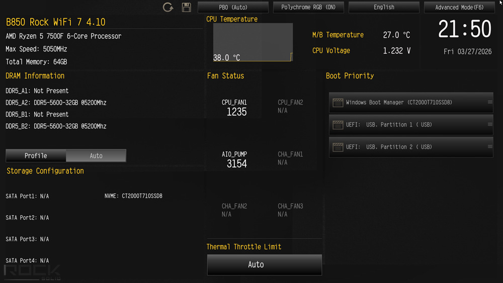Open the English language selector
Image resolution: width=503 pixels, height=283 pixels.
384,8
